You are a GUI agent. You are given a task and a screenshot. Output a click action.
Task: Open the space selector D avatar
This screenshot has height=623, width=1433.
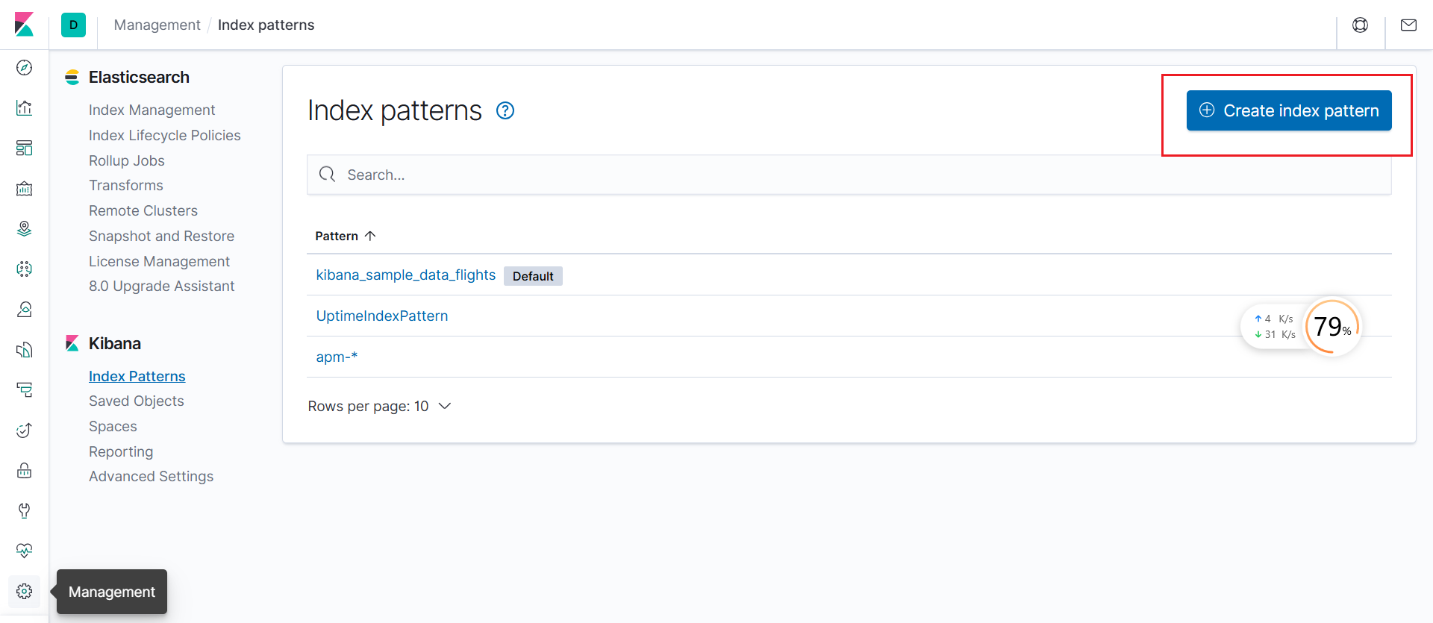pos(73,25)
